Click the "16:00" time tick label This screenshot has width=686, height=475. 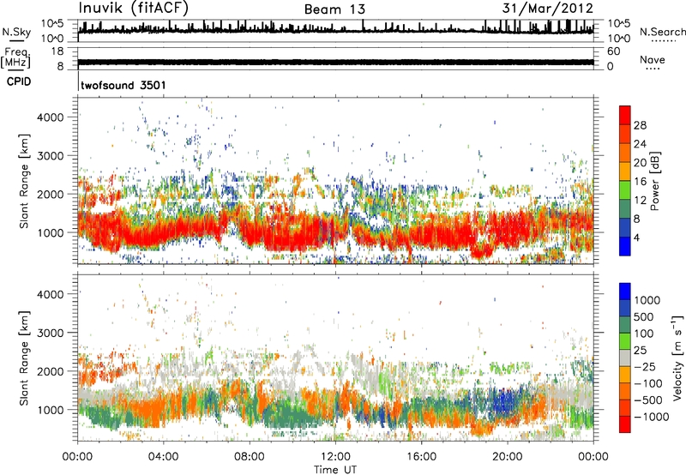[421, 457]
